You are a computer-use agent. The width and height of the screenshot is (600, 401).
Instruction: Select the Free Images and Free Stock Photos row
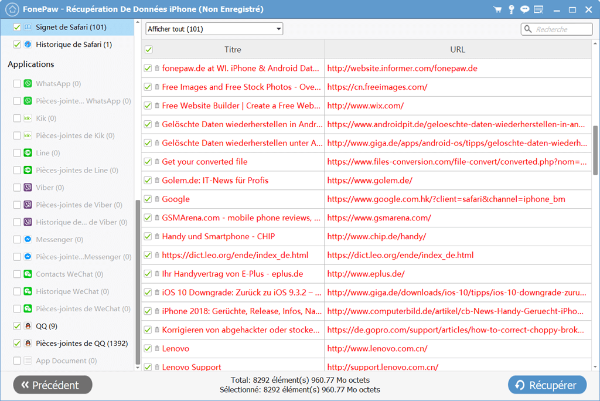(367, 87)
